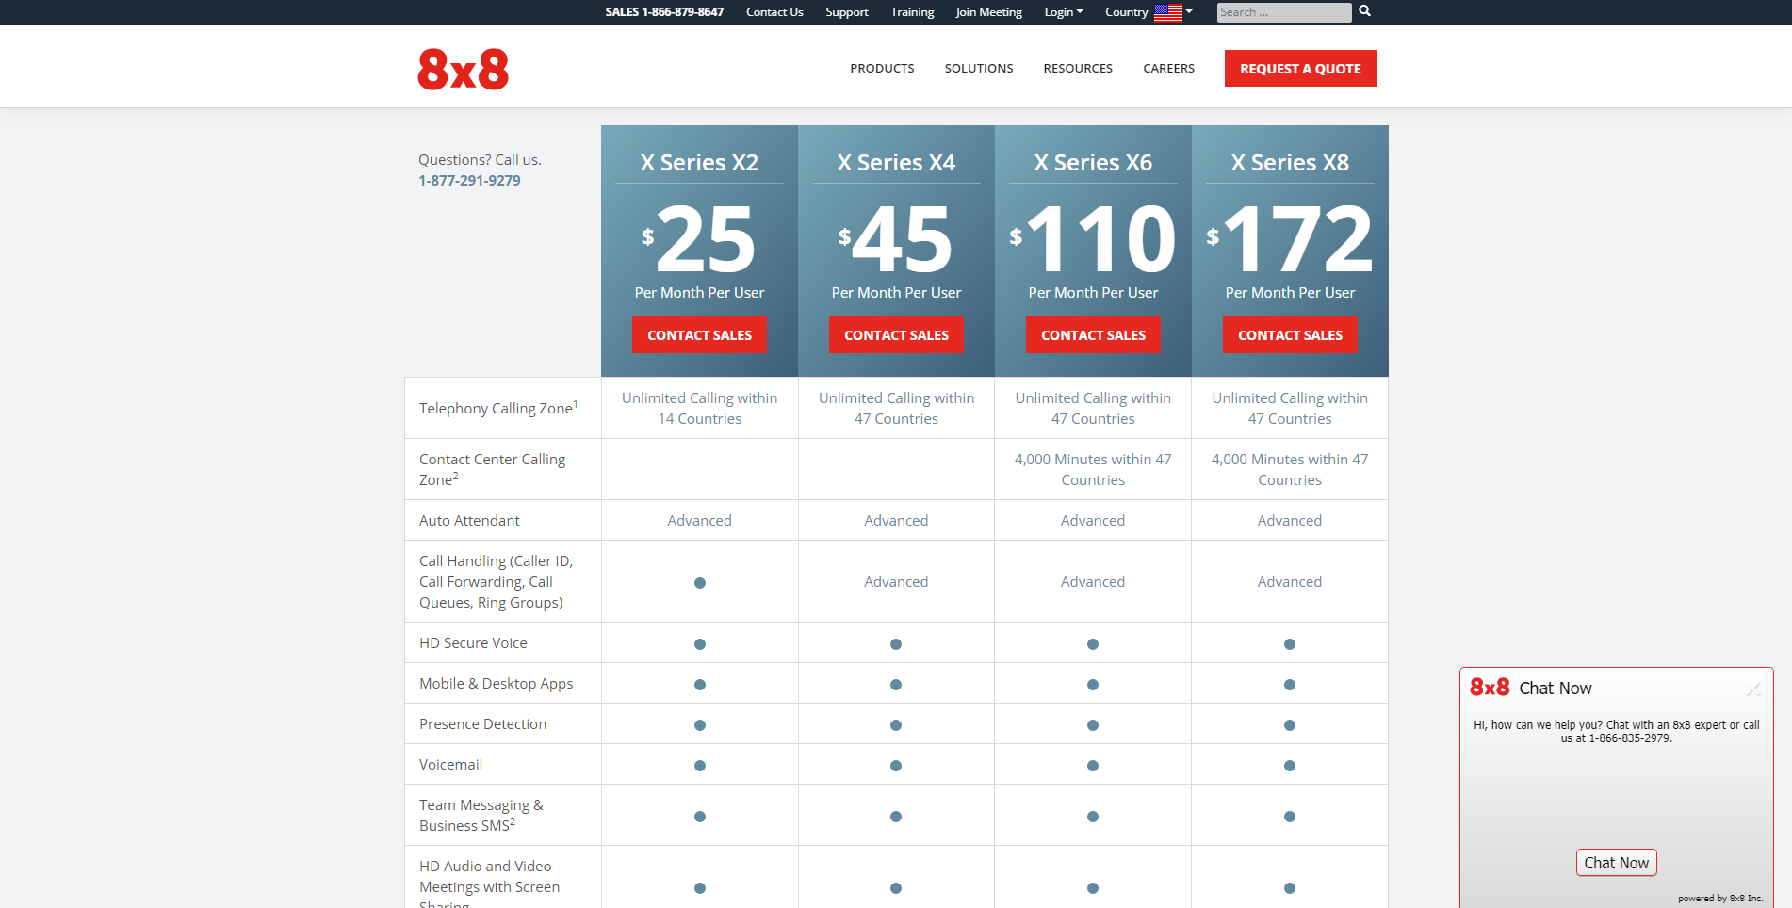Go to Support page
This screenshot has width=1792, height=908.
tap(847, 12)
